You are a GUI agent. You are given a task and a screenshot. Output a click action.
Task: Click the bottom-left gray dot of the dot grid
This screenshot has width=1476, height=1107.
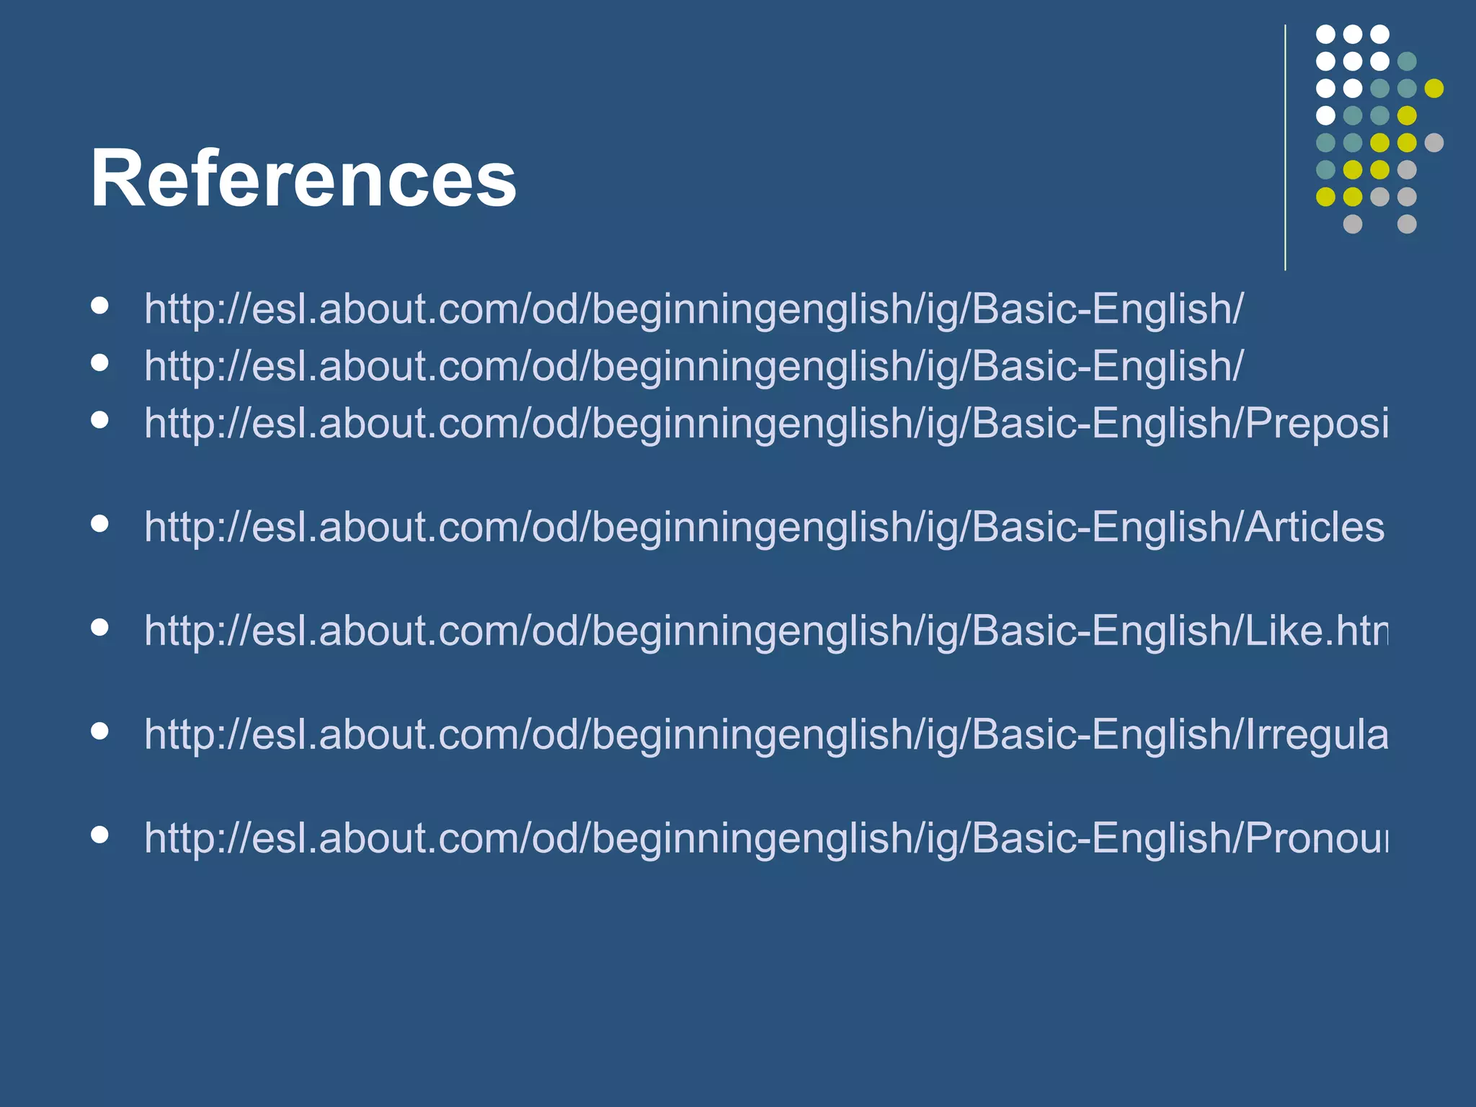1353,224
